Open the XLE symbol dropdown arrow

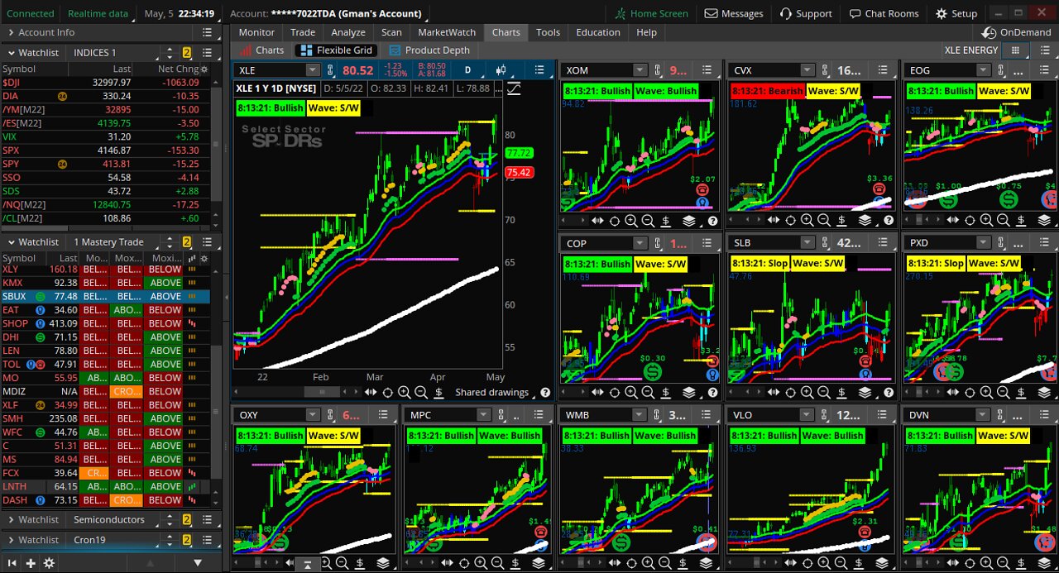(x=312, y=70)
